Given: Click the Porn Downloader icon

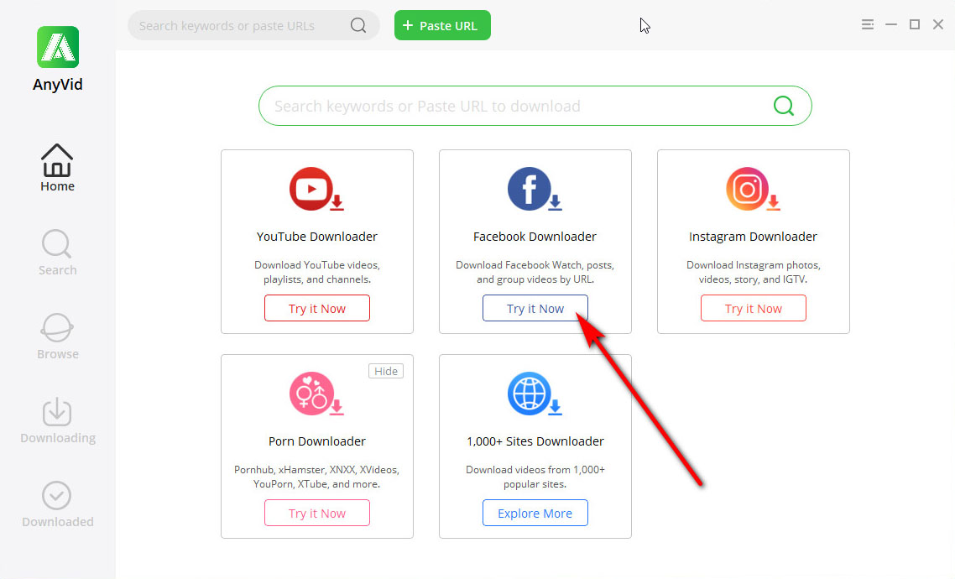Looking at the screenshot, I should (x=316, y=394).
